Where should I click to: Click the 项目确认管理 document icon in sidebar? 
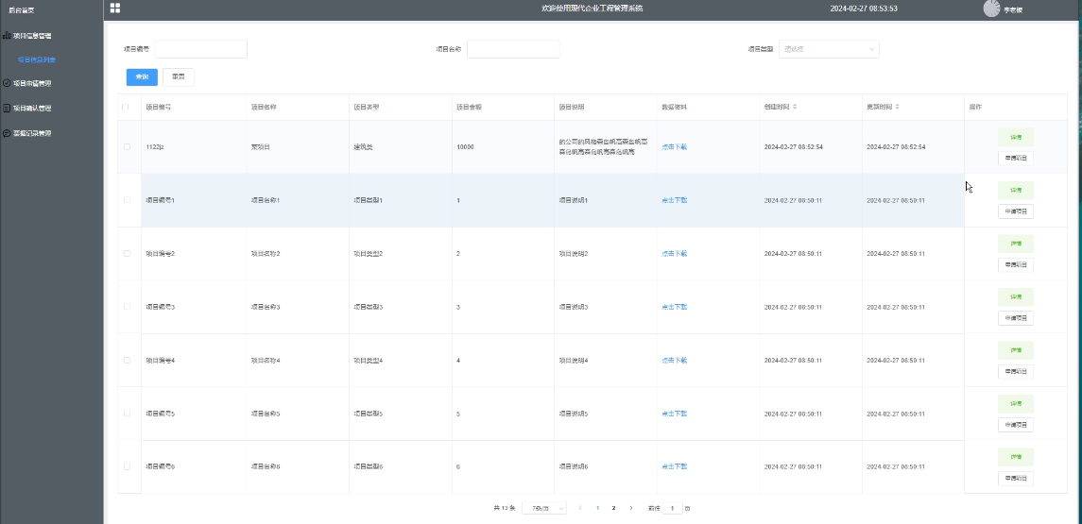pos(7,109)
